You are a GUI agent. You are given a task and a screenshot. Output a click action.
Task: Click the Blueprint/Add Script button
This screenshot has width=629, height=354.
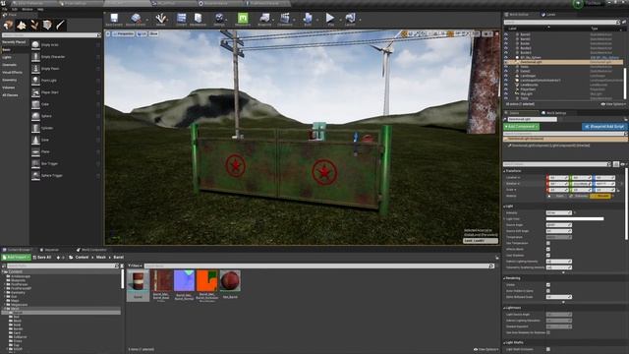pyautogui.click(x=604, y=127)
